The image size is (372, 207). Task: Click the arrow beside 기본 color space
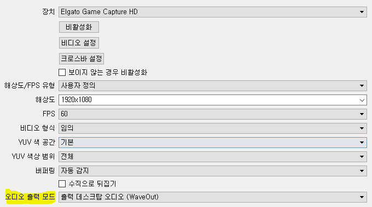click(362, 143)
